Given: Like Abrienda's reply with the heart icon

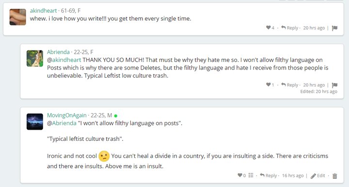Looking at the screenshot, I should (x=268, y=85).
